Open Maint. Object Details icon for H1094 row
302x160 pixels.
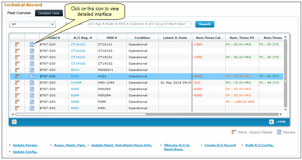click(x=17, y=83)
